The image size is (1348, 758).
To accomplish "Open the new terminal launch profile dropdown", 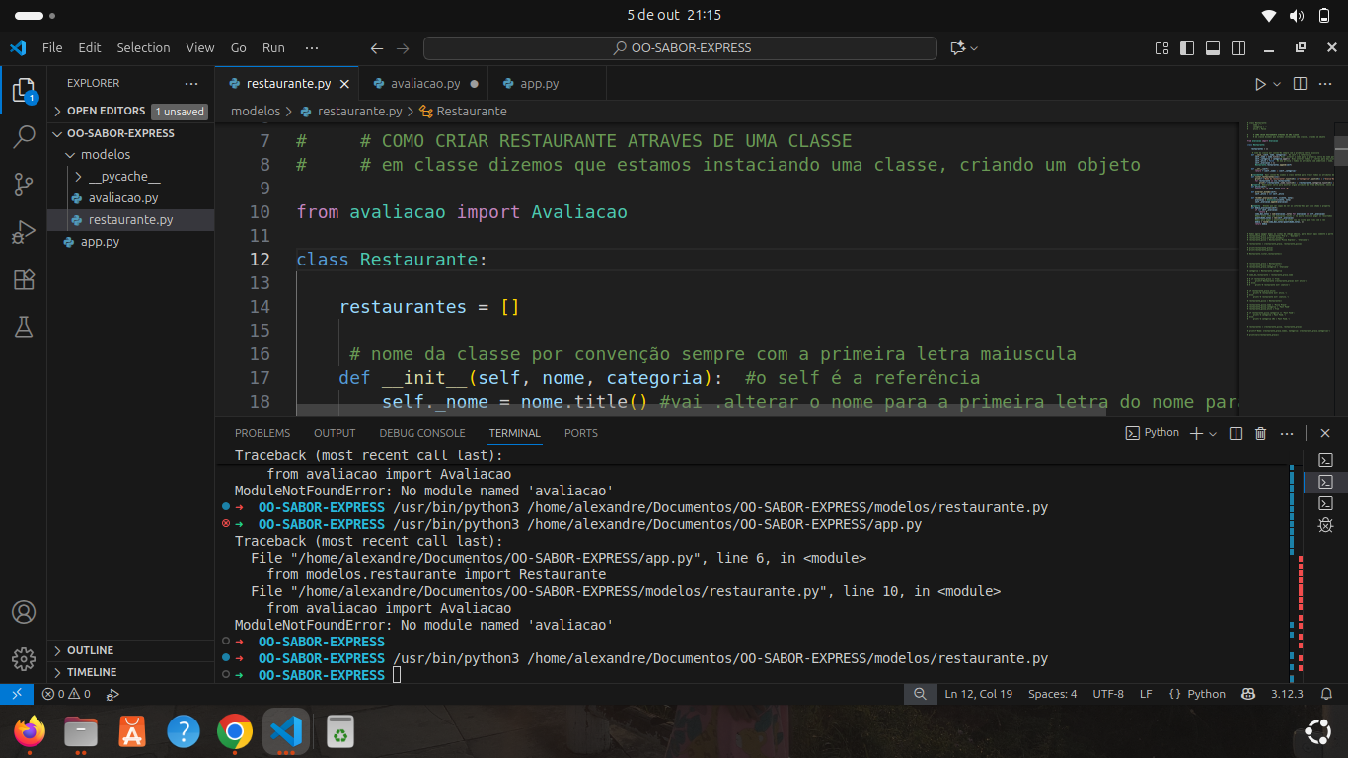I will pos(1213,433).
